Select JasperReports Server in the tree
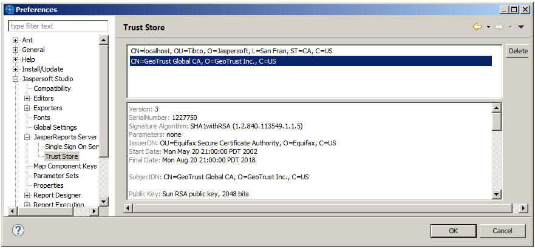The image size is (535, 249). pos(66,137)
